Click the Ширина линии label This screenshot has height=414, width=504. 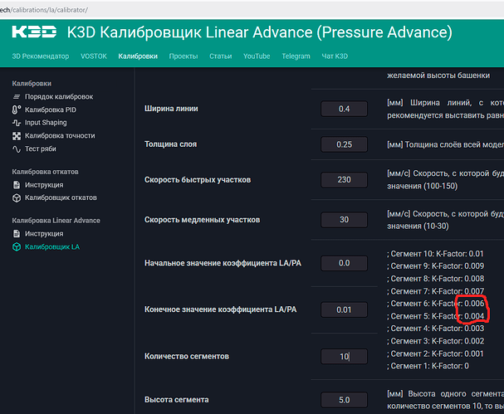coord(171,109)
